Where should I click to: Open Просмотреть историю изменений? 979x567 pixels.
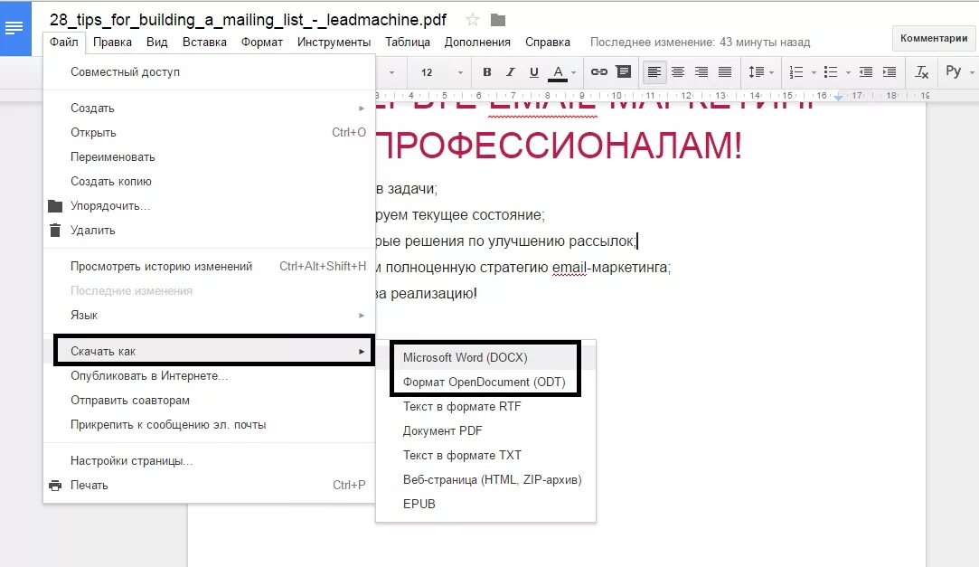point(209,266)
